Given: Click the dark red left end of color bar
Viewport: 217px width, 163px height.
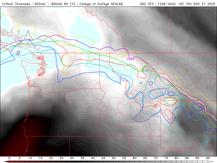Looking at the screenshot, I should (6, 162).
